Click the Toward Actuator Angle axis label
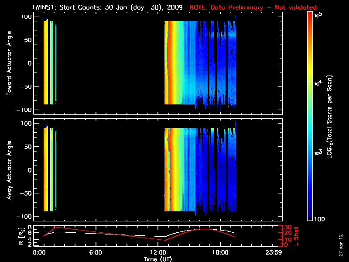This screenshot has width=349, height=262. point(9,63)
